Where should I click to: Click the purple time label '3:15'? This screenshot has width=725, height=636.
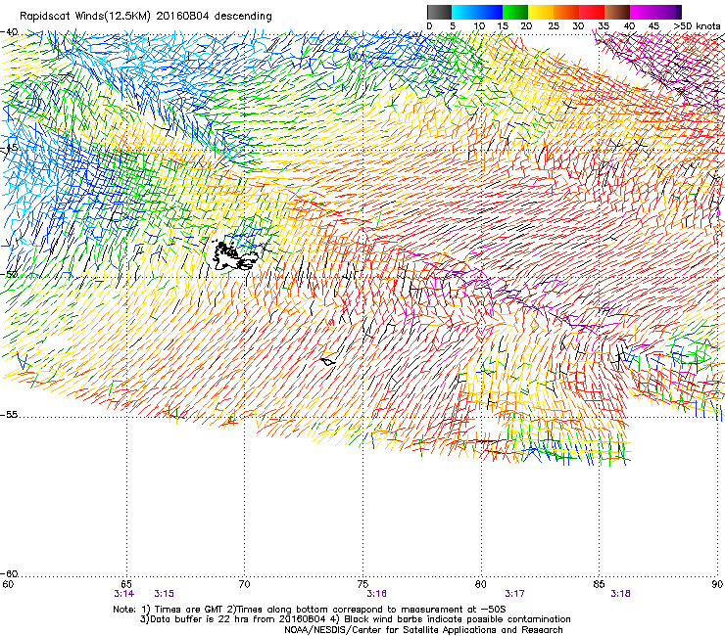click(165, 594)
